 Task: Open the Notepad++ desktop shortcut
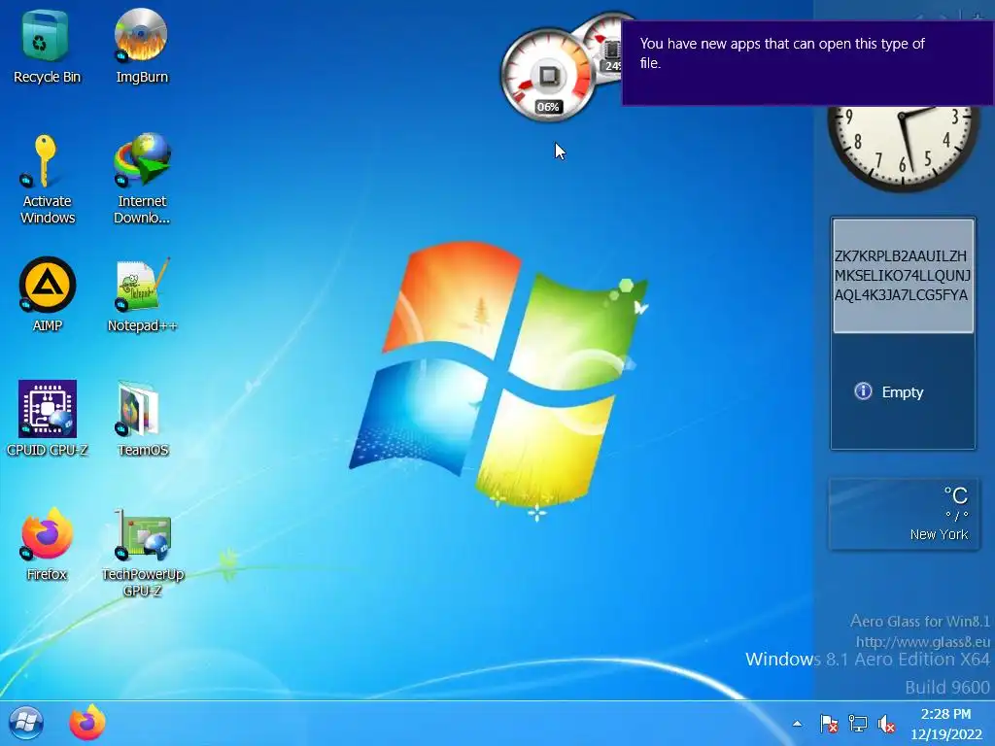[142, 294]
